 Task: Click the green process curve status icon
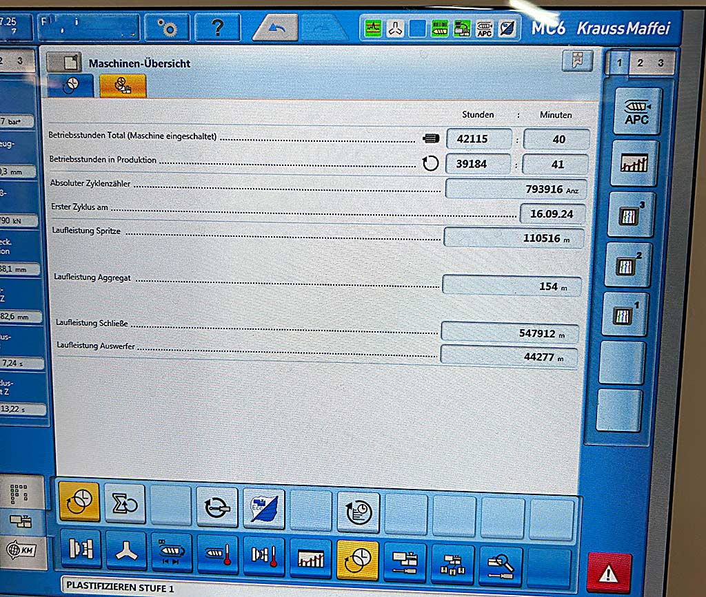point(373,29)
